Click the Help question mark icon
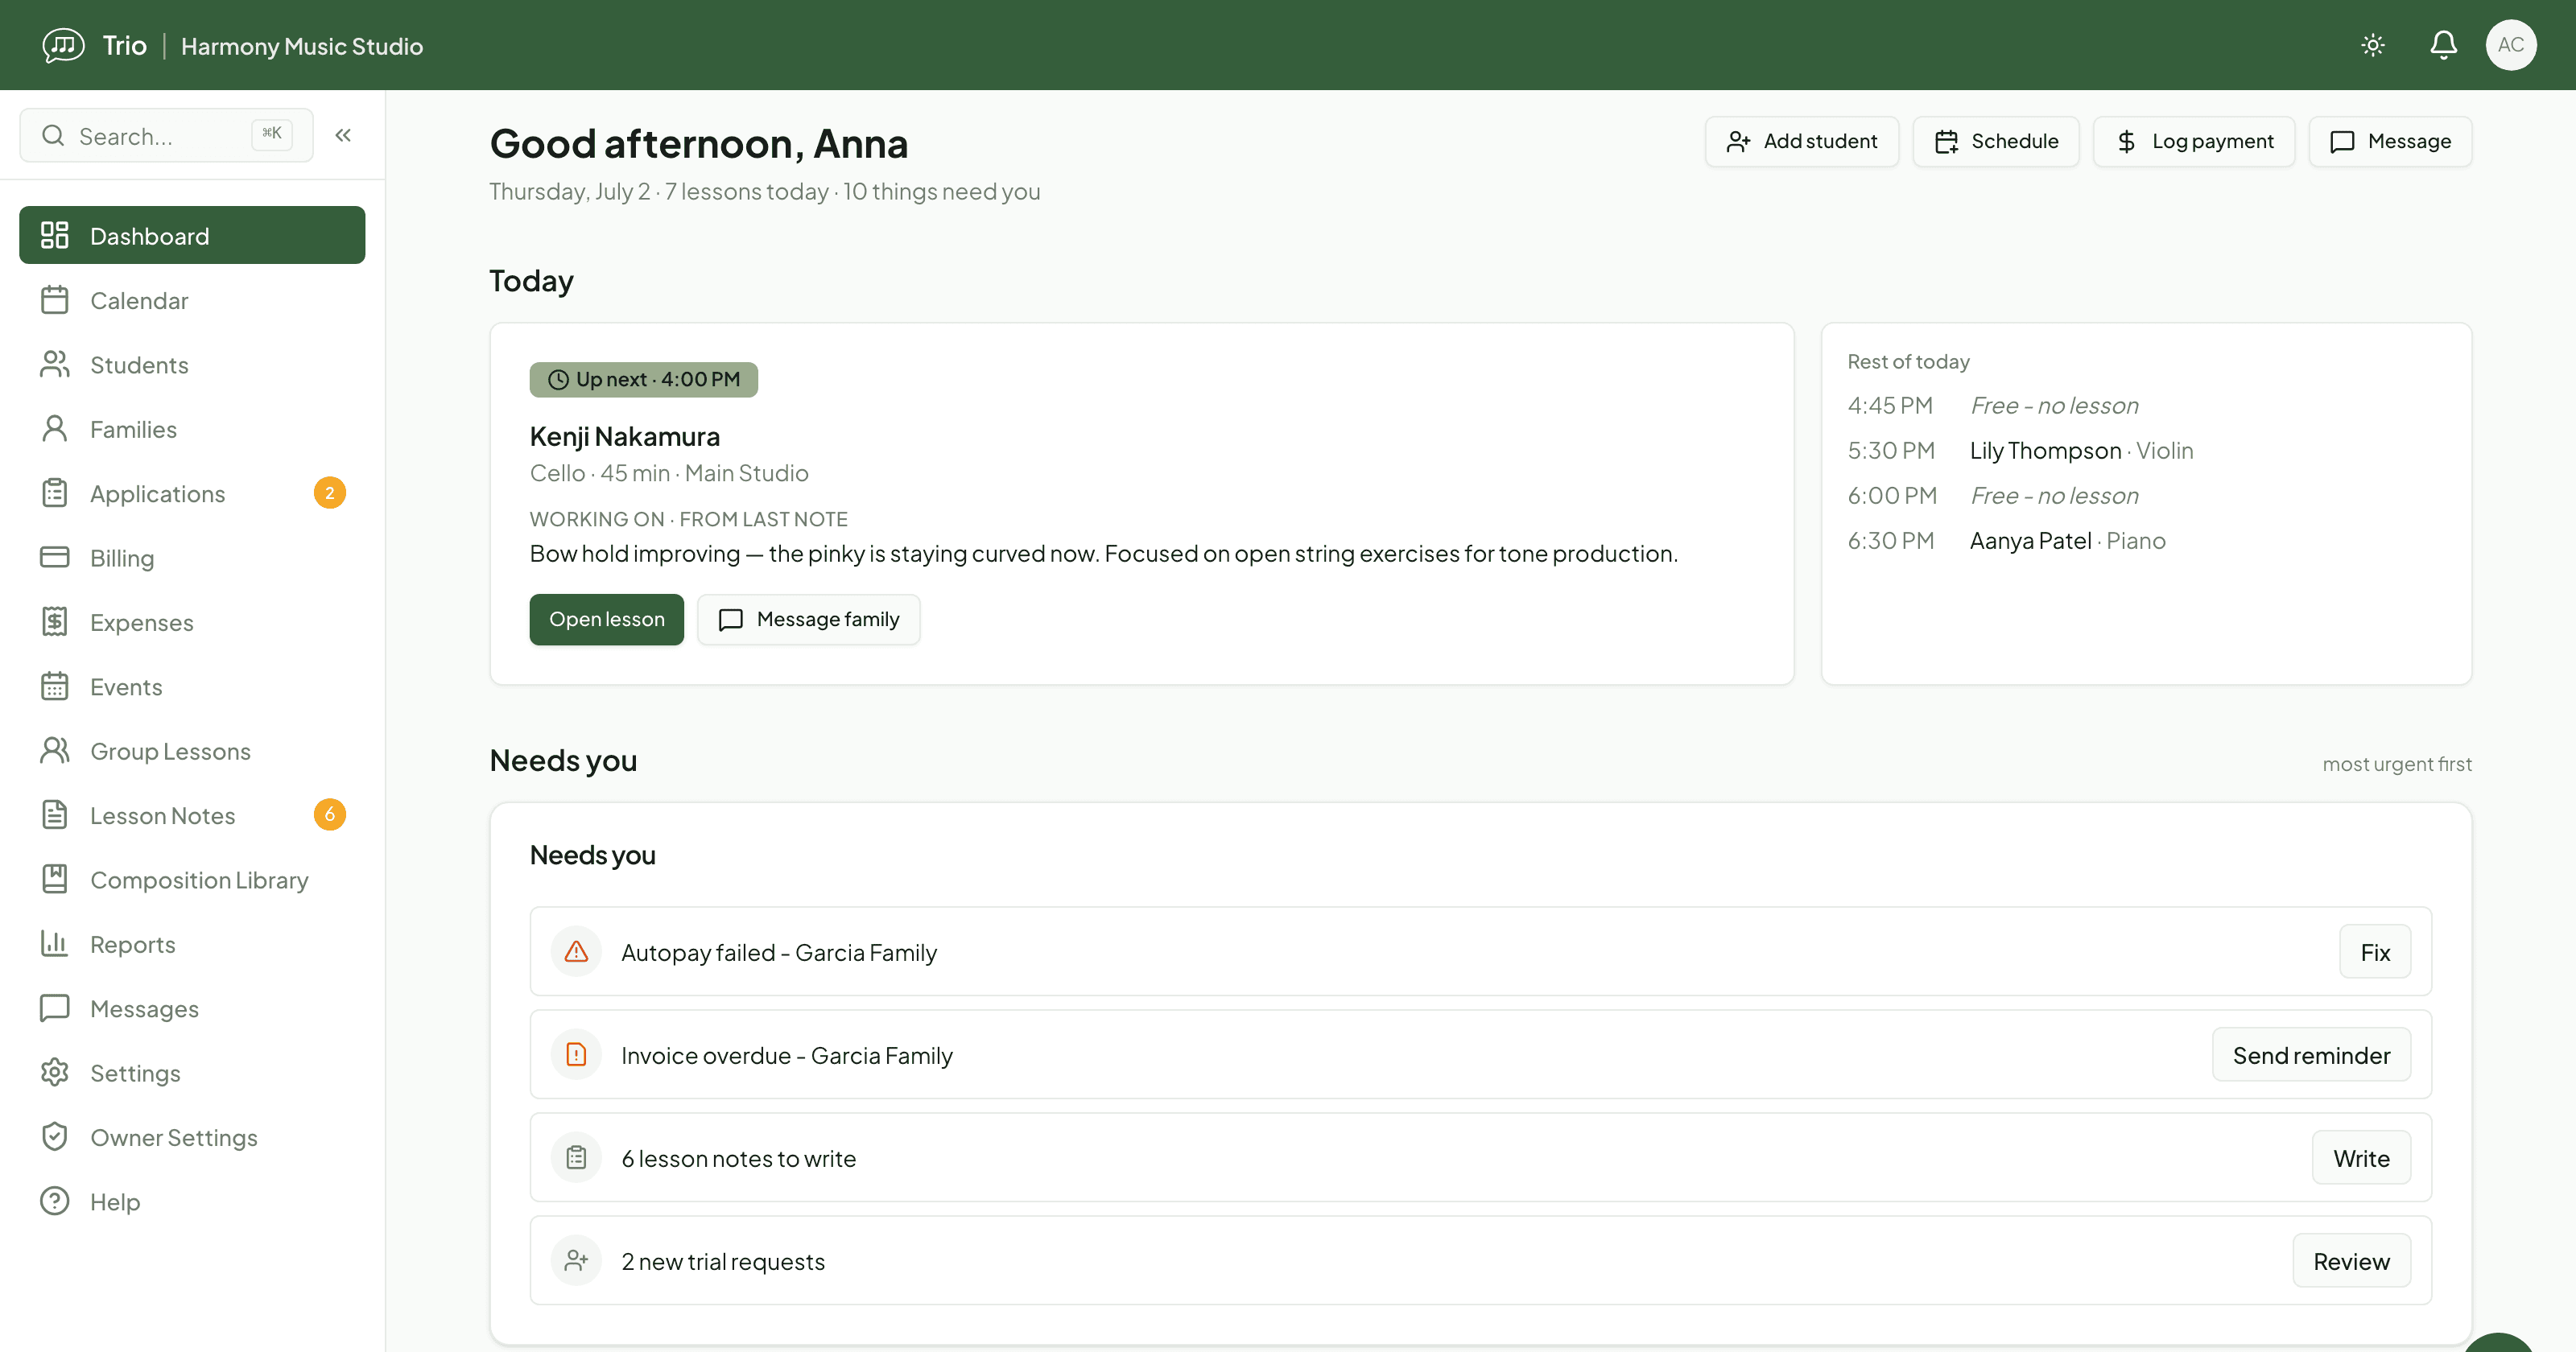 click(54, 1201)
